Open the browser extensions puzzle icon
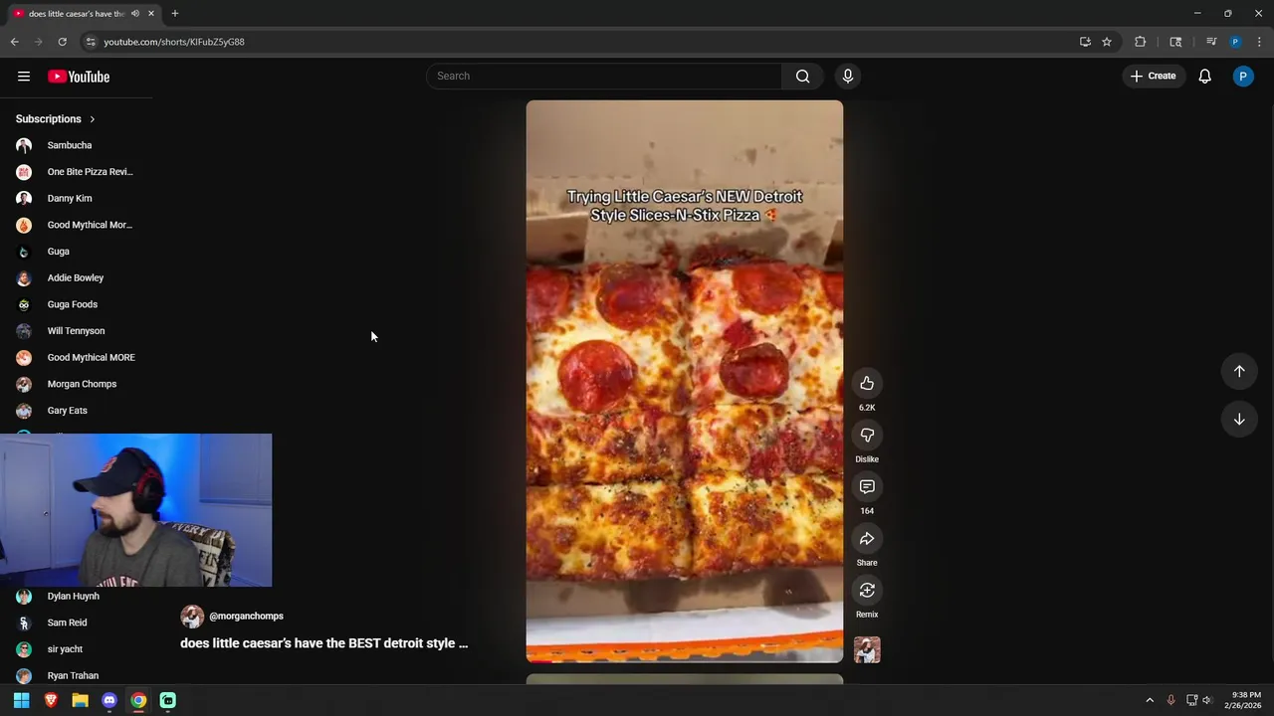This screenshot has width=1274, height=716. click(x=1141, y=42)
